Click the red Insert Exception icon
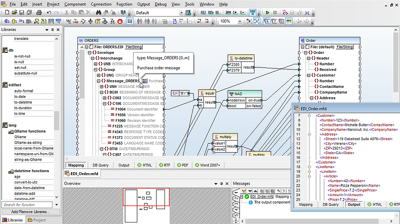Image resolution: width=400 pixels, height=224 pixels. click(x=119, y=21)
